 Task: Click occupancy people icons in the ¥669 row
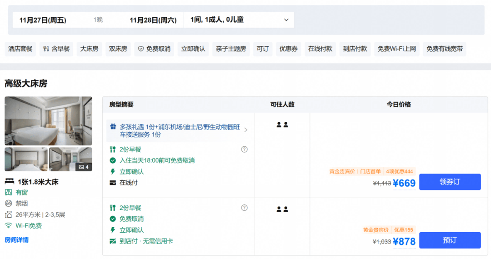point(282,125)
